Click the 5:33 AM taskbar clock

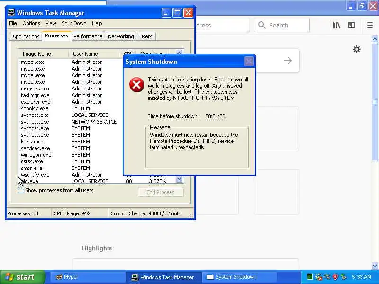click(x=361, y=277)
